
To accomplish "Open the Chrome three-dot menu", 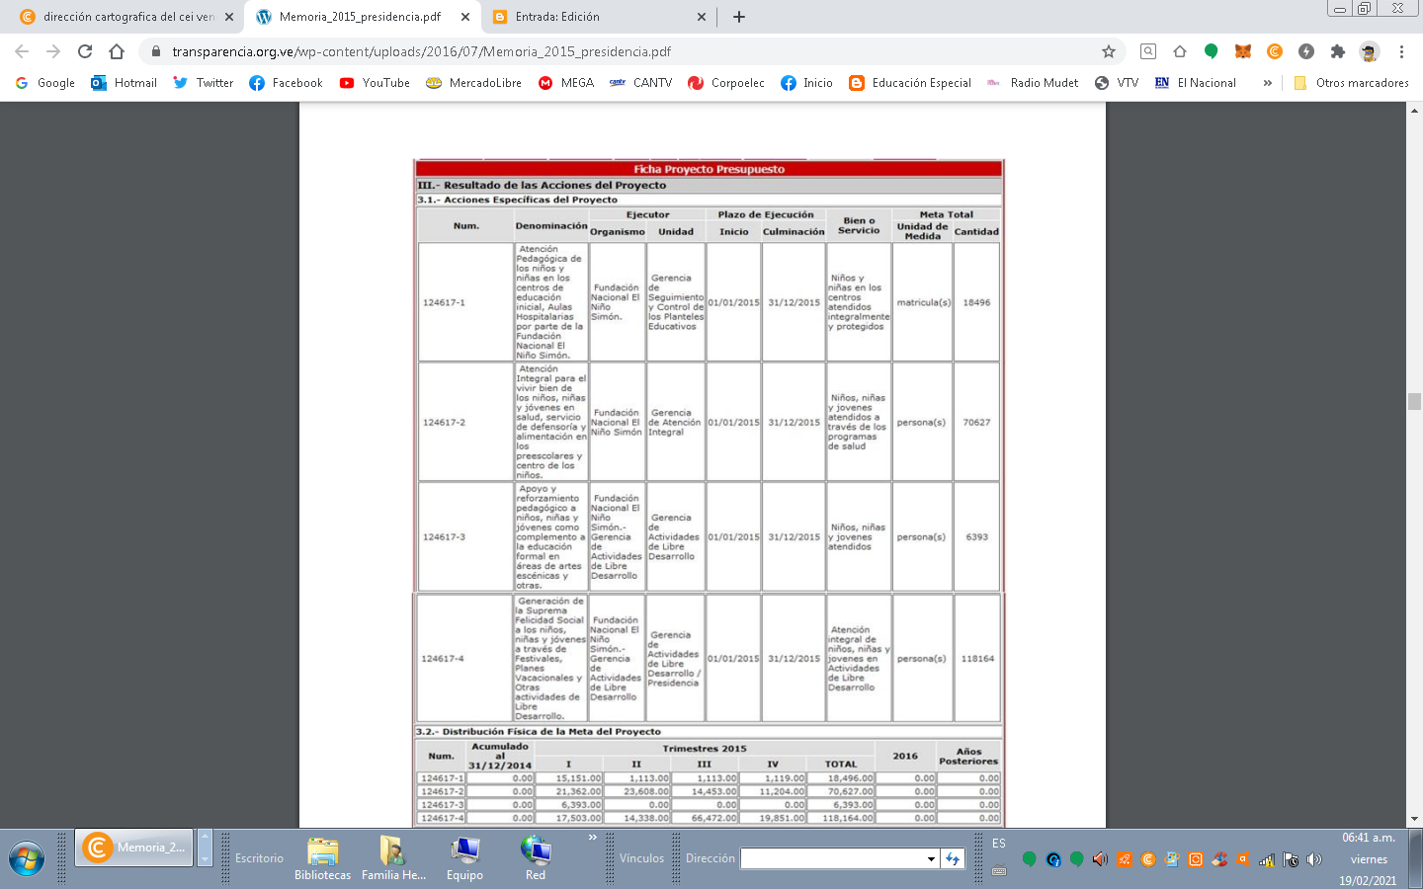I will [x=1401, y=51].
